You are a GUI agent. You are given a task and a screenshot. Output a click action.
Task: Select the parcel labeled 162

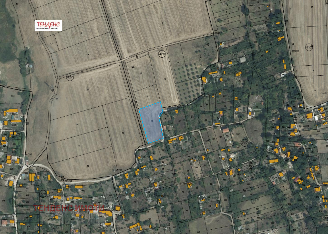pyautogui.click(x=253, y=203)
